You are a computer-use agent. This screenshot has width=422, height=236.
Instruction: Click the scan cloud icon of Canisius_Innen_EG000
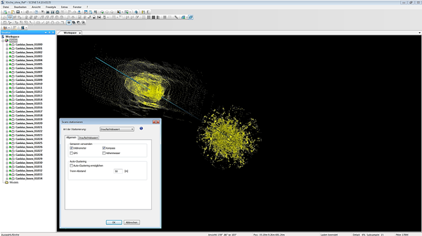click(13, 45)
